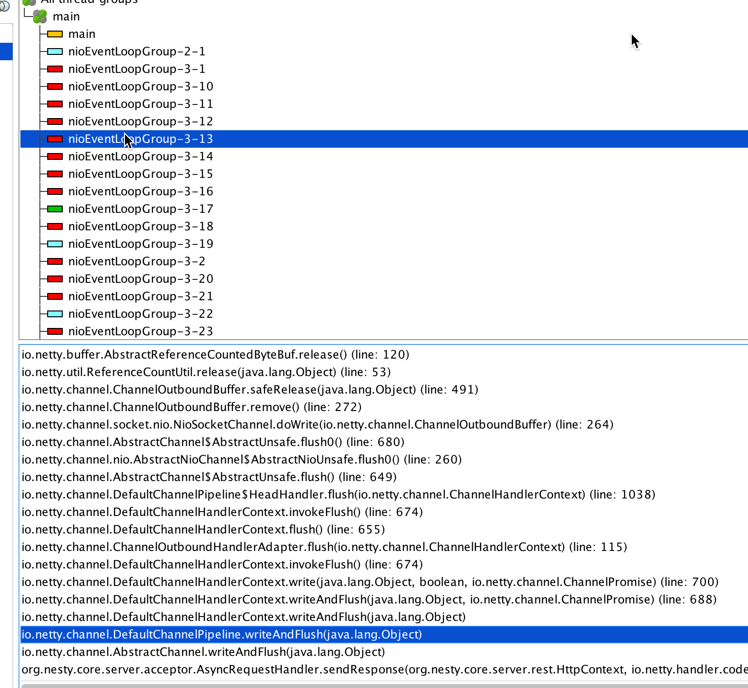Viewport: 748px width, 688px height.
Task: Select thread nioEventLoopGroup-2-1
Action: coord(137,52)
